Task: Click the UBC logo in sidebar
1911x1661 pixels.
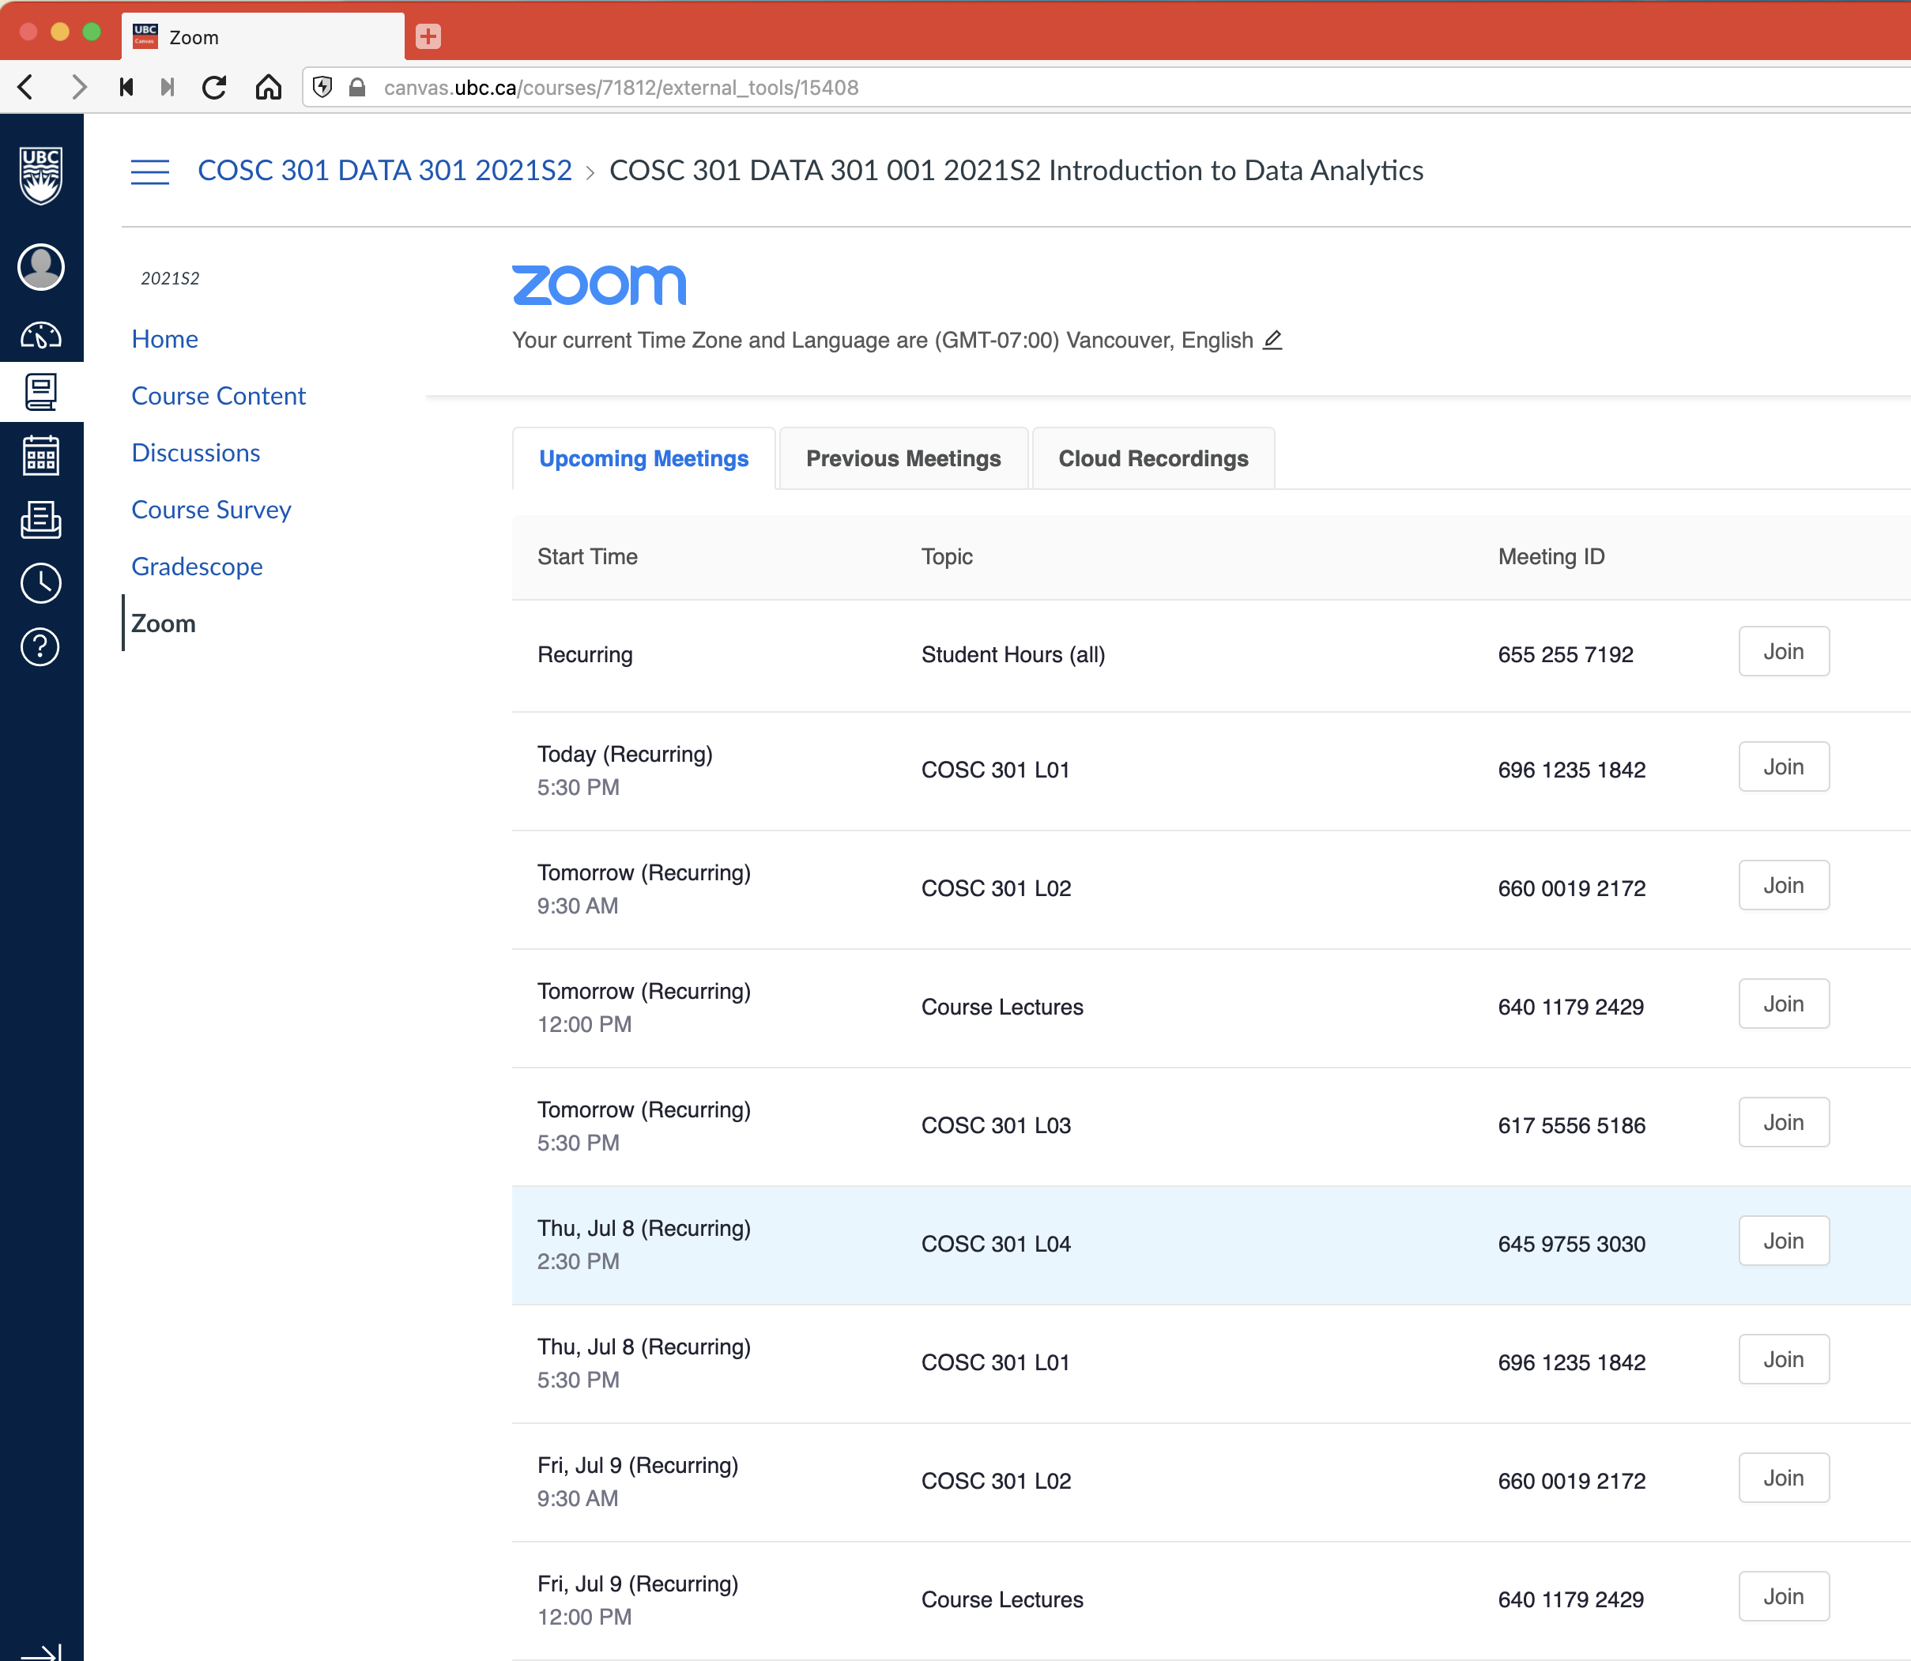Action: [41, 175]
